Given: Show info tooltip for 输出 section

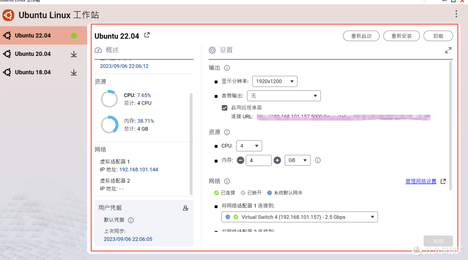Looking at the screenshot, I should [x=227, y=68].
